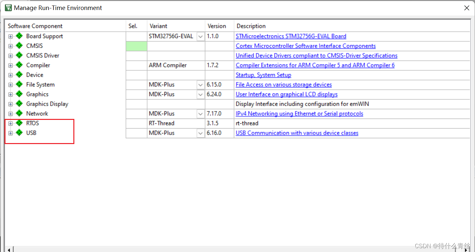Viewport: 475px width, 252px height.
Task: Click the RT-Thread variant cell
Action: coord(176,123)
